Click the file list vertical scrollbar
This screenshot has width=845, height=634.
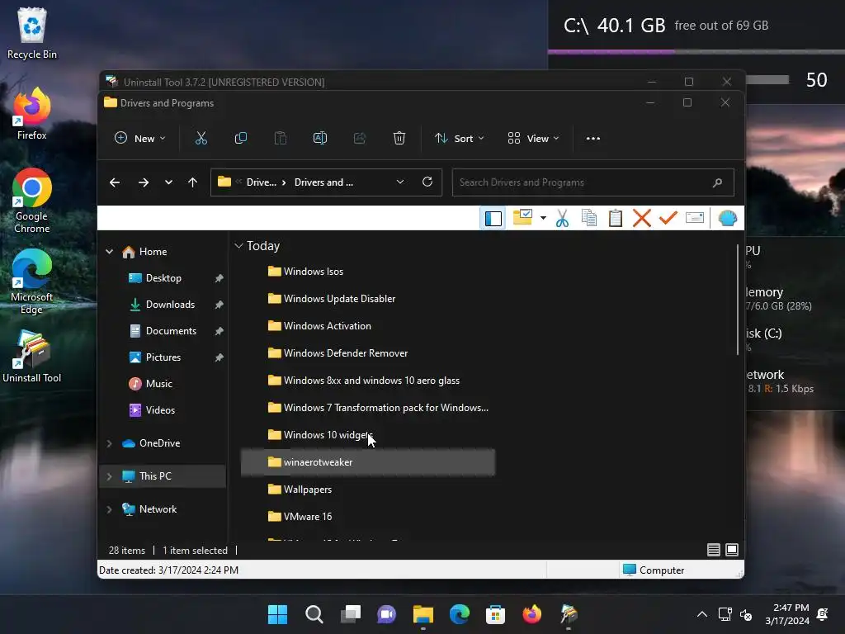tap(738, 300)
